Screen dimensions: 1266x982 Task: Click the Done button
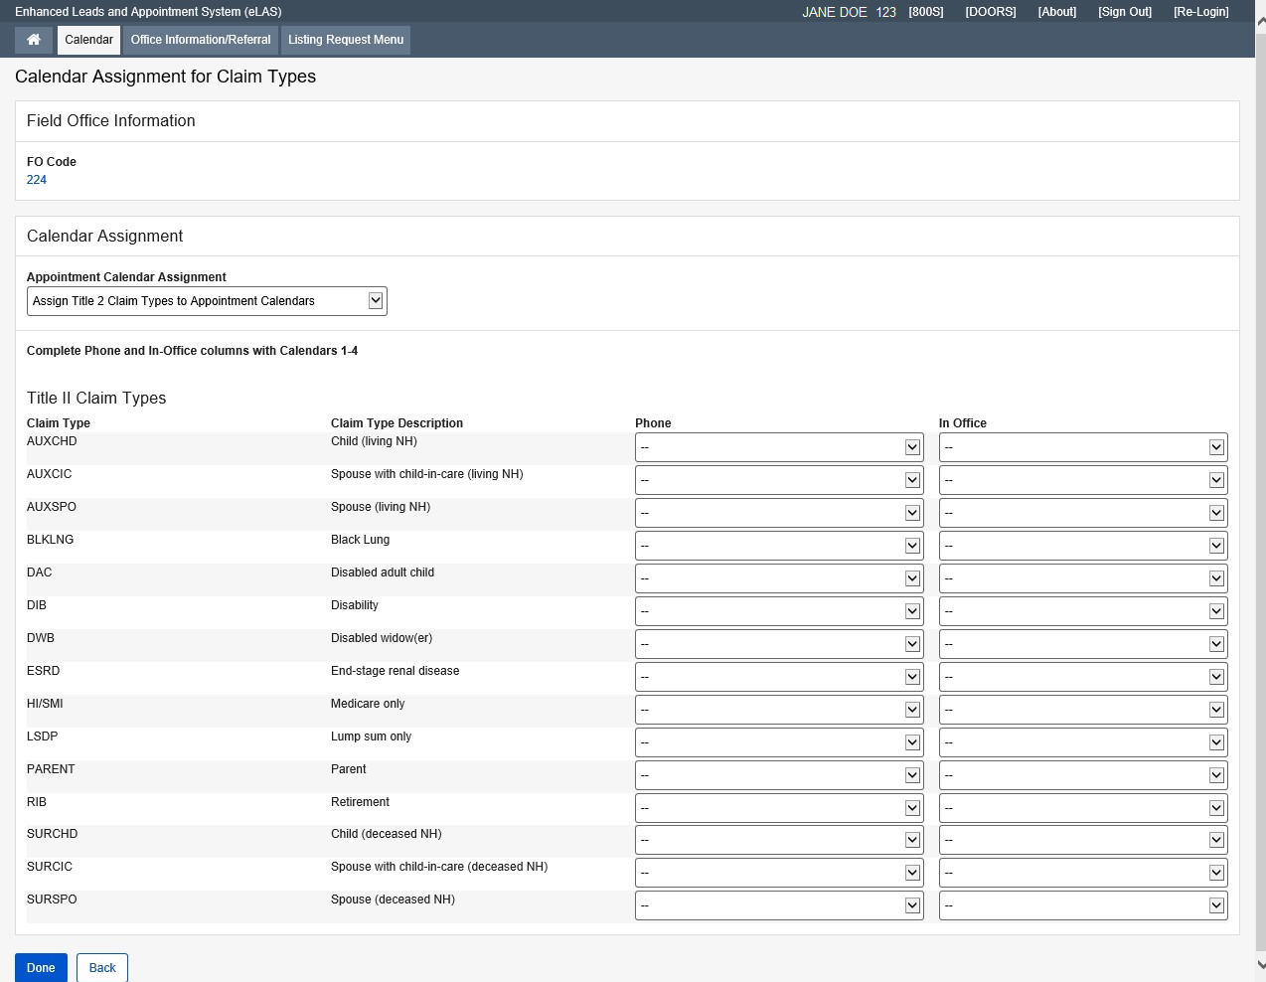41,968
